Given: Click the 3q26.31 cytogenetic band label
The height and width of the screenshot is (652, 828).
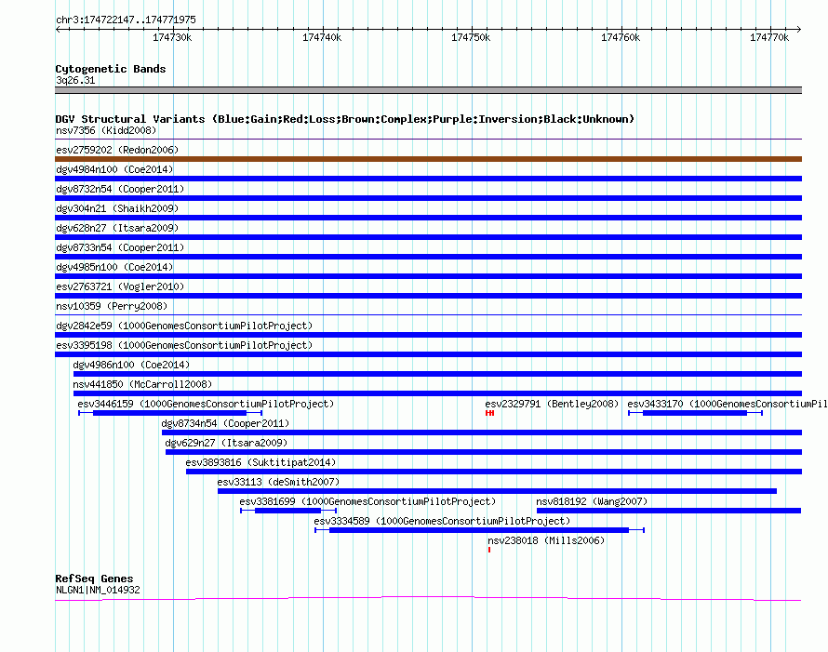Looking at the screenshot, I should click(x=75, y=80).
